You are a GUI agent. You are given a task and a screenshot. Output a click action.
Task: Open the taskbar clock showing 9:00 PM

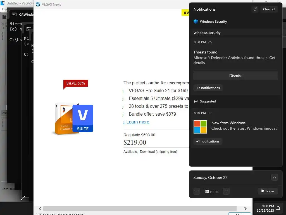click(x=265, y=208)
